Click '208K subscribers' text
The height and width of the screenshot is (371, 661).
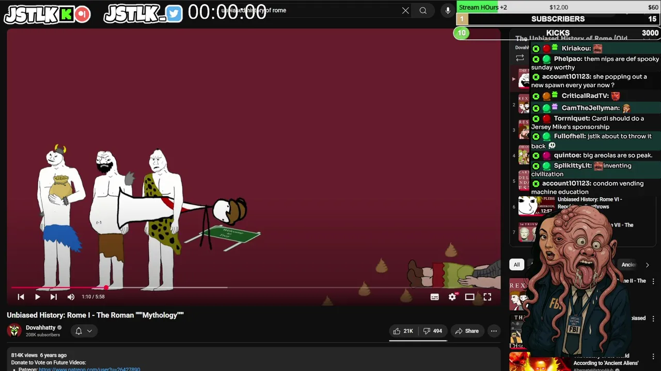43,335
